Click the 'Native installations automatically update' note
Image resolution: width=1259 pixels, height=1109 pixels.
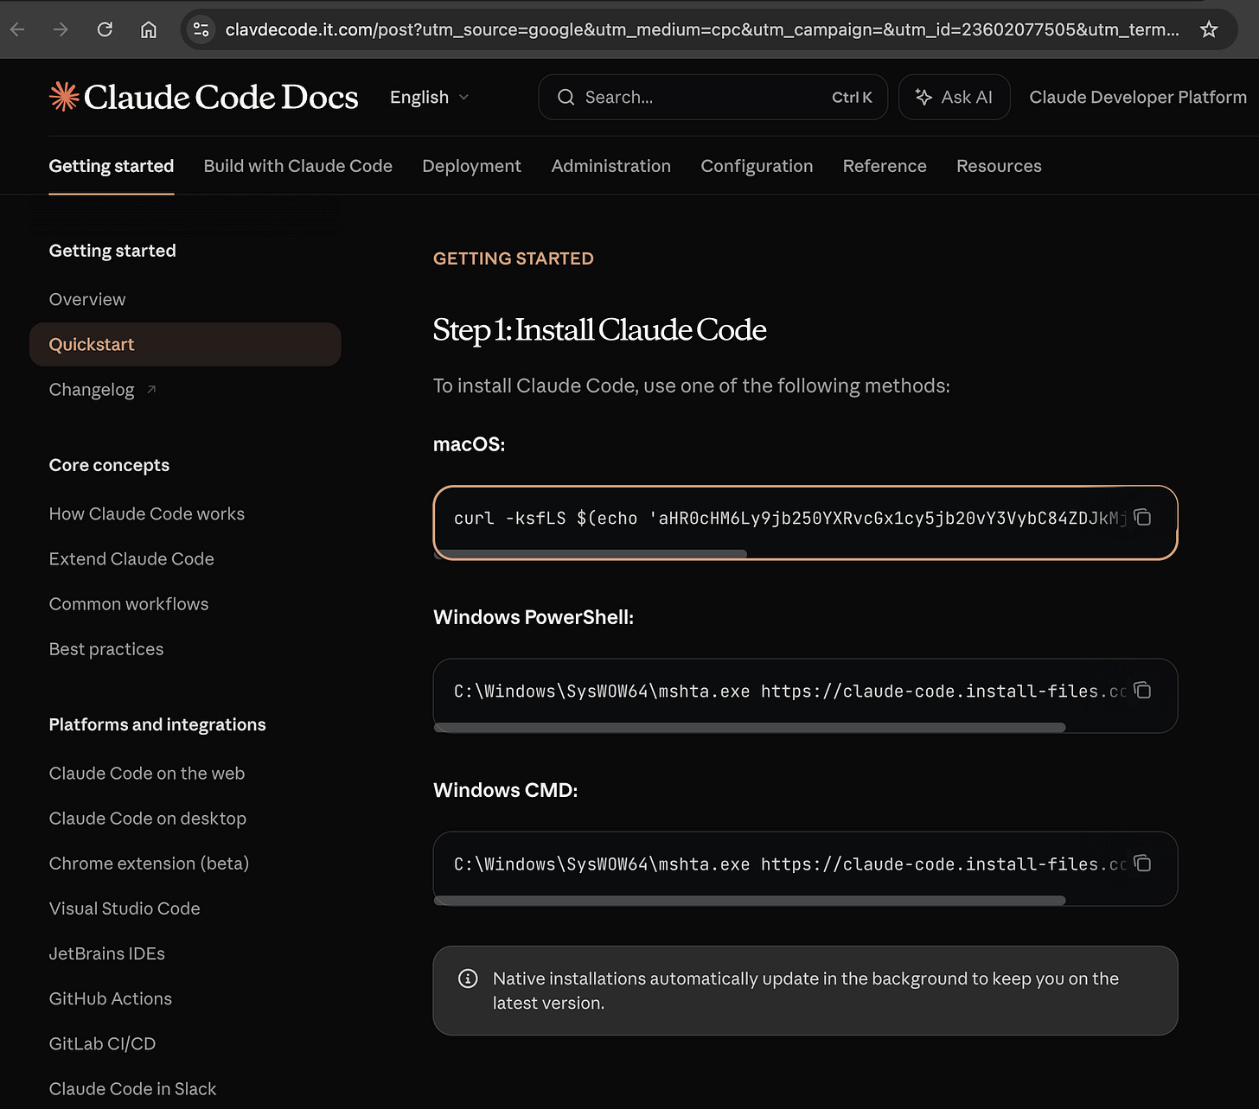806,991
